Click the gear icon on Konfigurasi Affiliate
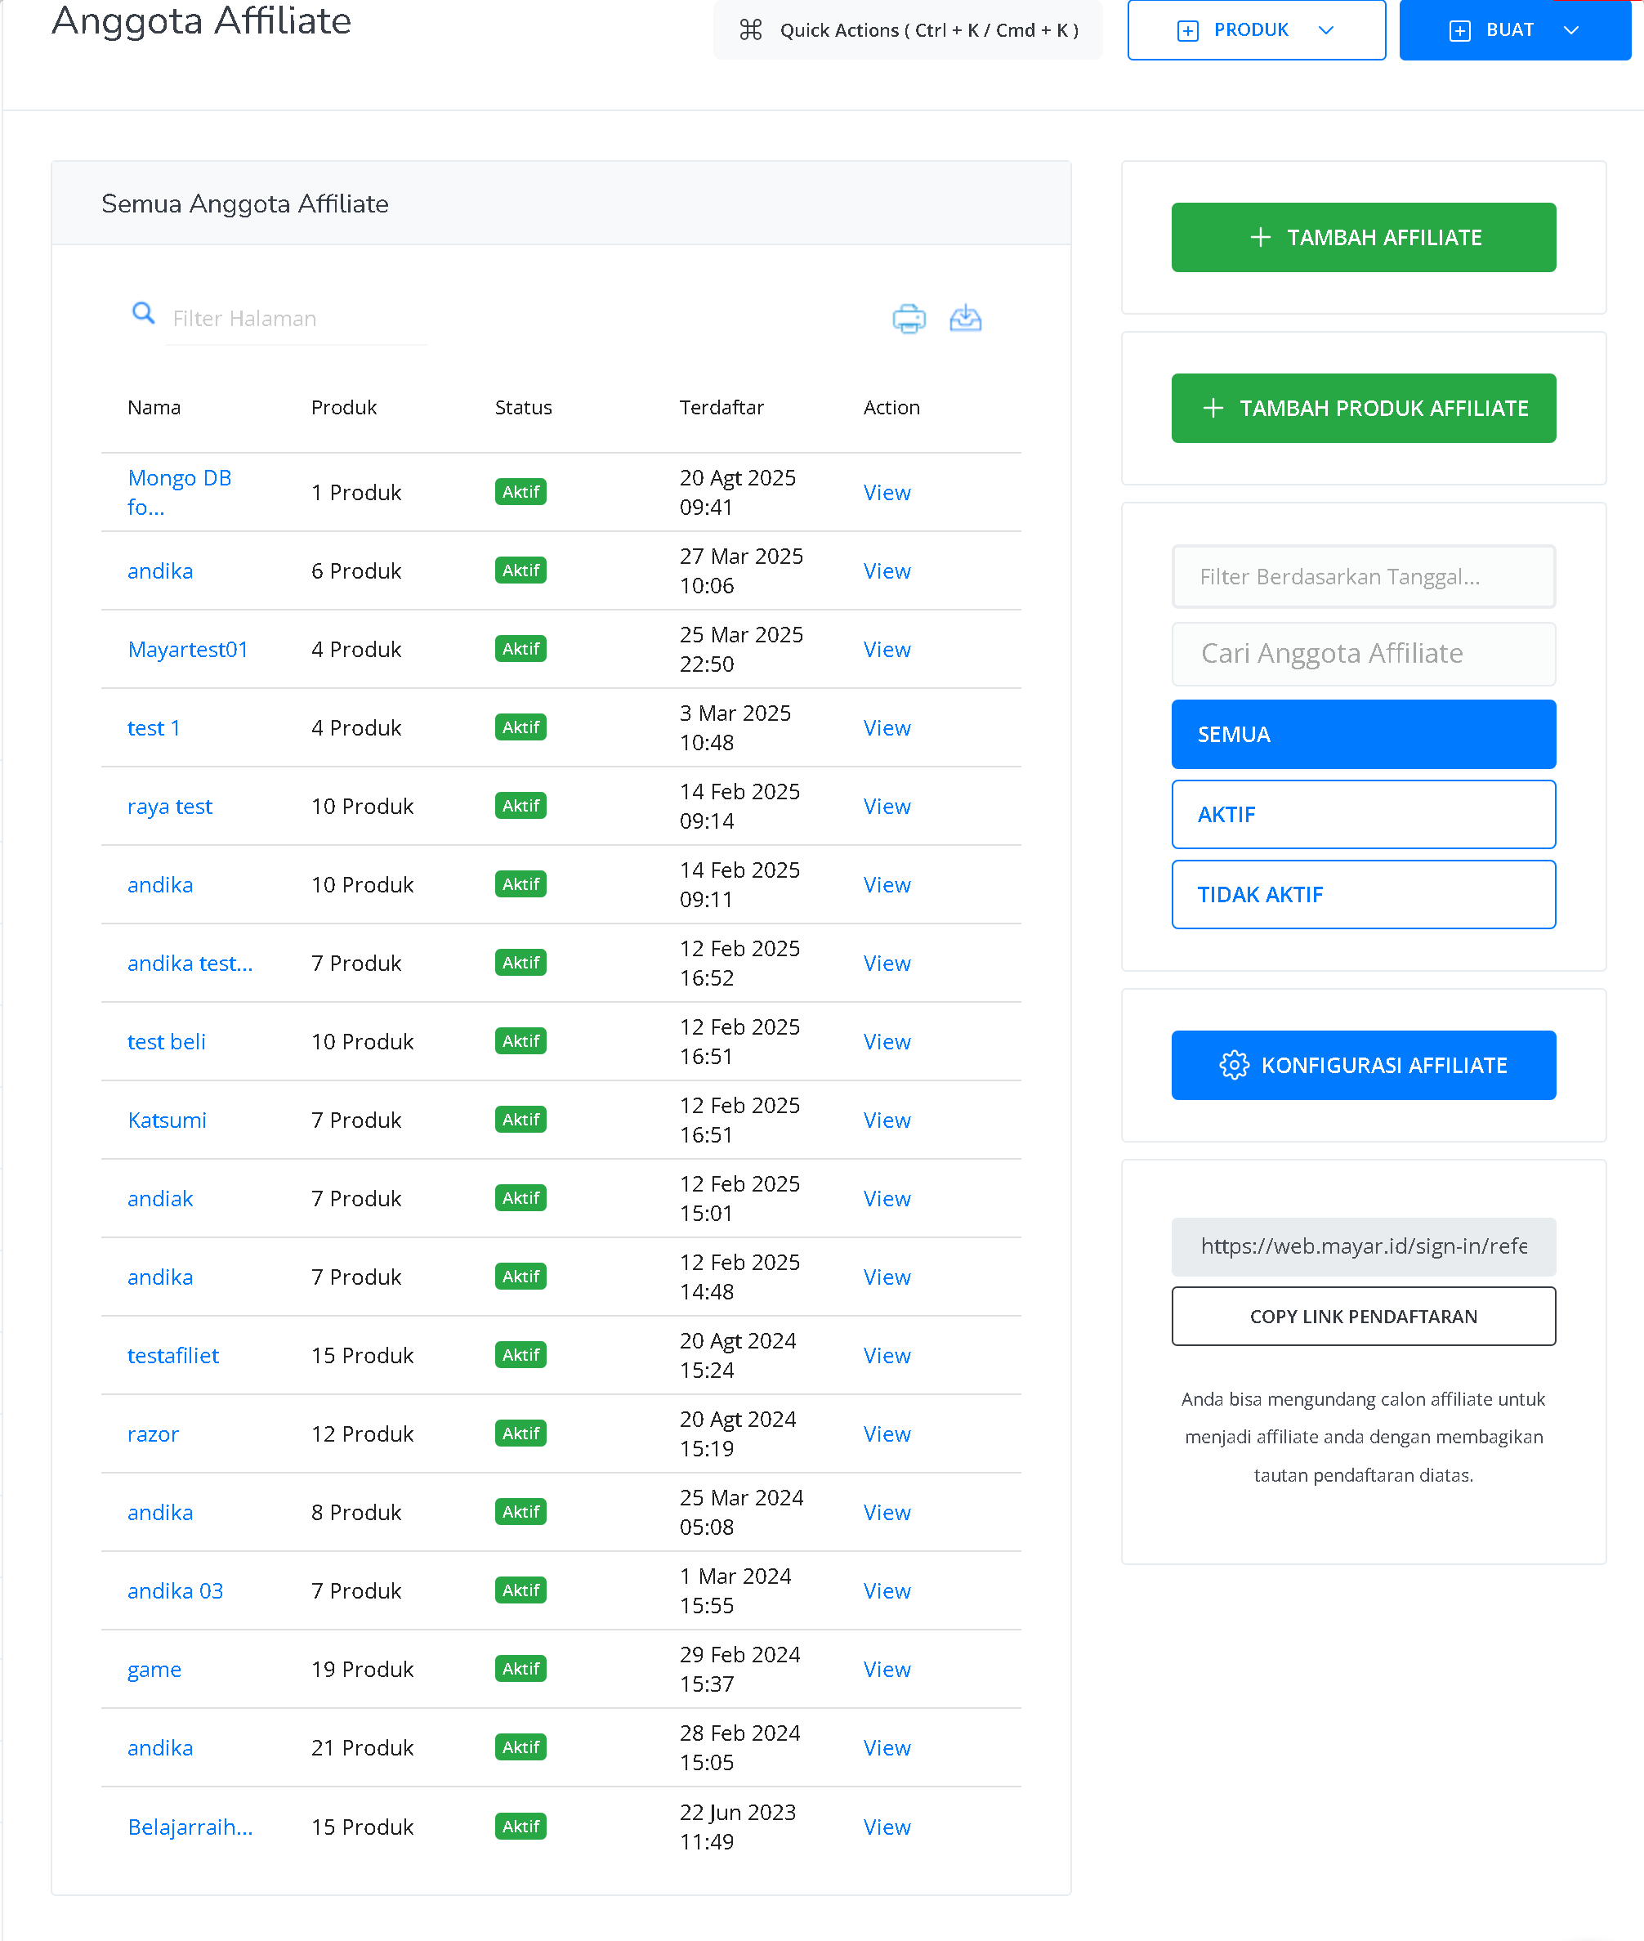The image size is (1644, 1941). tap(1233, 1065)
